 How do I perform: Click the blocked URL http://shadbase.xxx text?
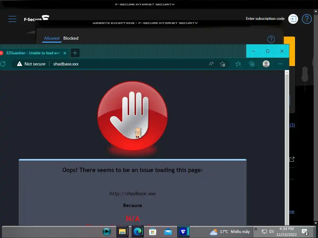133,194
